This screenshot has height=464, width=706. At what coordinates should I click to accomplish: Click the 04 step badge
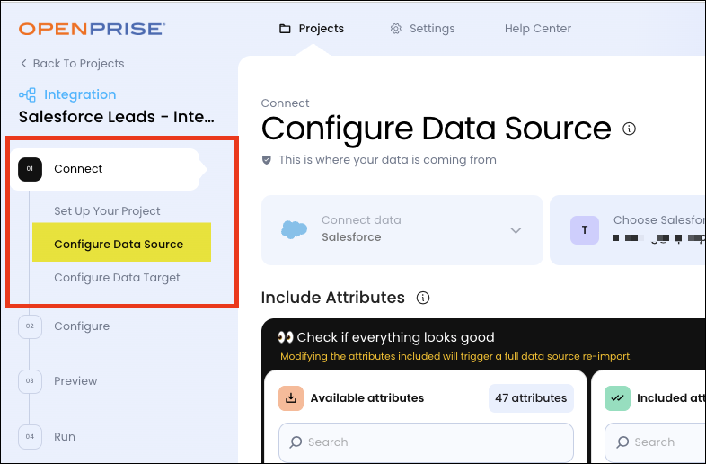click(x=31, y=437)
